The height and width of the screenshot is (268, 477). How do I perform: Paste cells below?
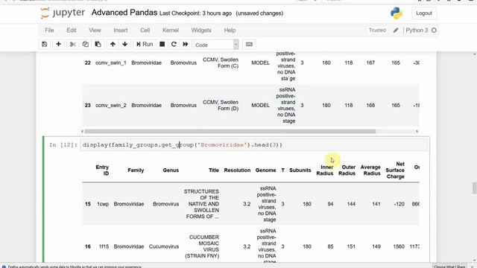[x=98, y=45]
